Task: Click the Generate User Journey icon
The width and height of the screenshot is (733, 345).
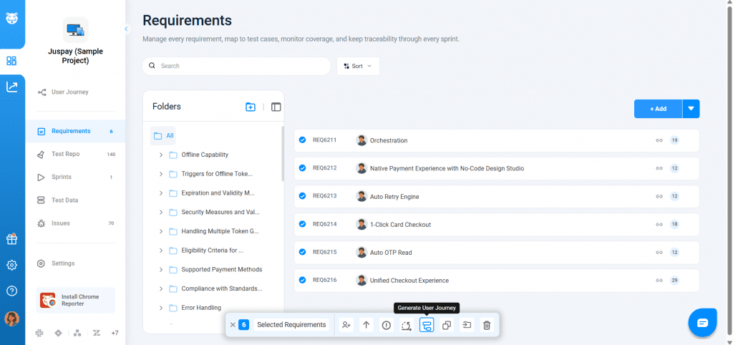Action: pyautogui.click(x=426, y=325)
